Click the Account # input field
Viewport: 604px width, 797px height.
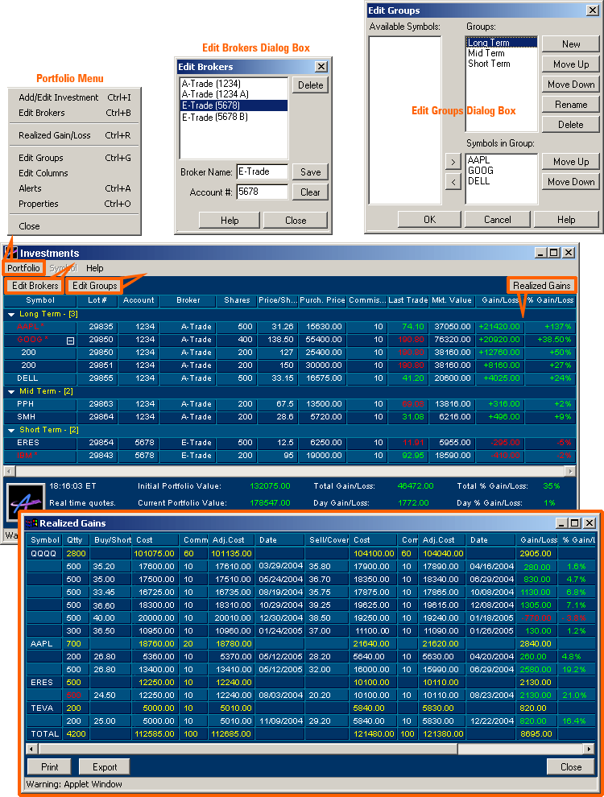pyautogui.click(x=262, y=192)
